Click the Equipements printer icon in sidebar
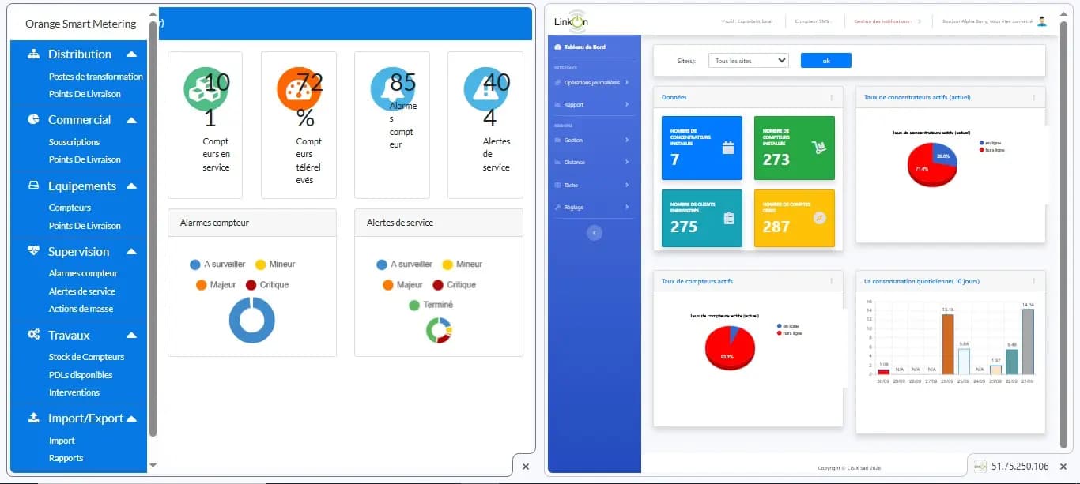 click(x=33, y=186)
